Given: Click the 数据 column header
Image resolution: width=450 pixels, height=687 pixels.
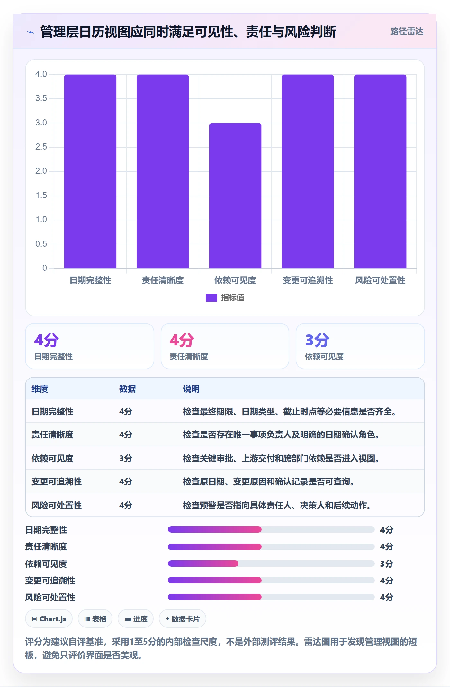Looking at the screenshot, I should point(127,389).
